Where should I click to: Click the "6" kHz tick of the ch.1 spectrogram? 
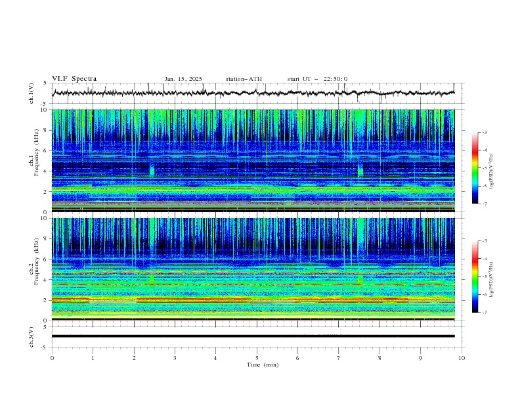click(47, 150)
